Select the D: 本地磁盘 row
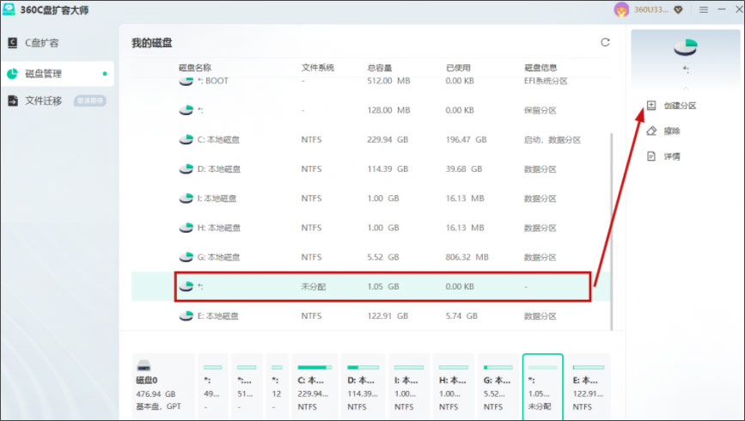The image size is (745, 421). [370, 169]
